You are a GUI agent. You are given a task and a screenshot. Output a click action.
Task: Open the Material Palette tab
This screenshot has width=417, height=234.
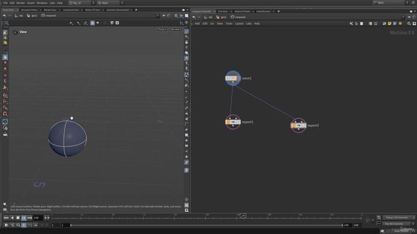[242, 12]
